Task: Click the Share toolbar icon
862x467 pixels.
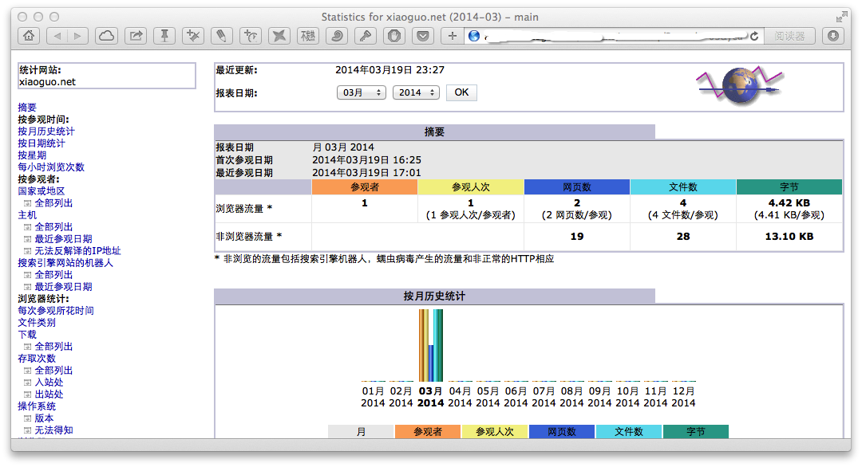Action: [135, 36]
